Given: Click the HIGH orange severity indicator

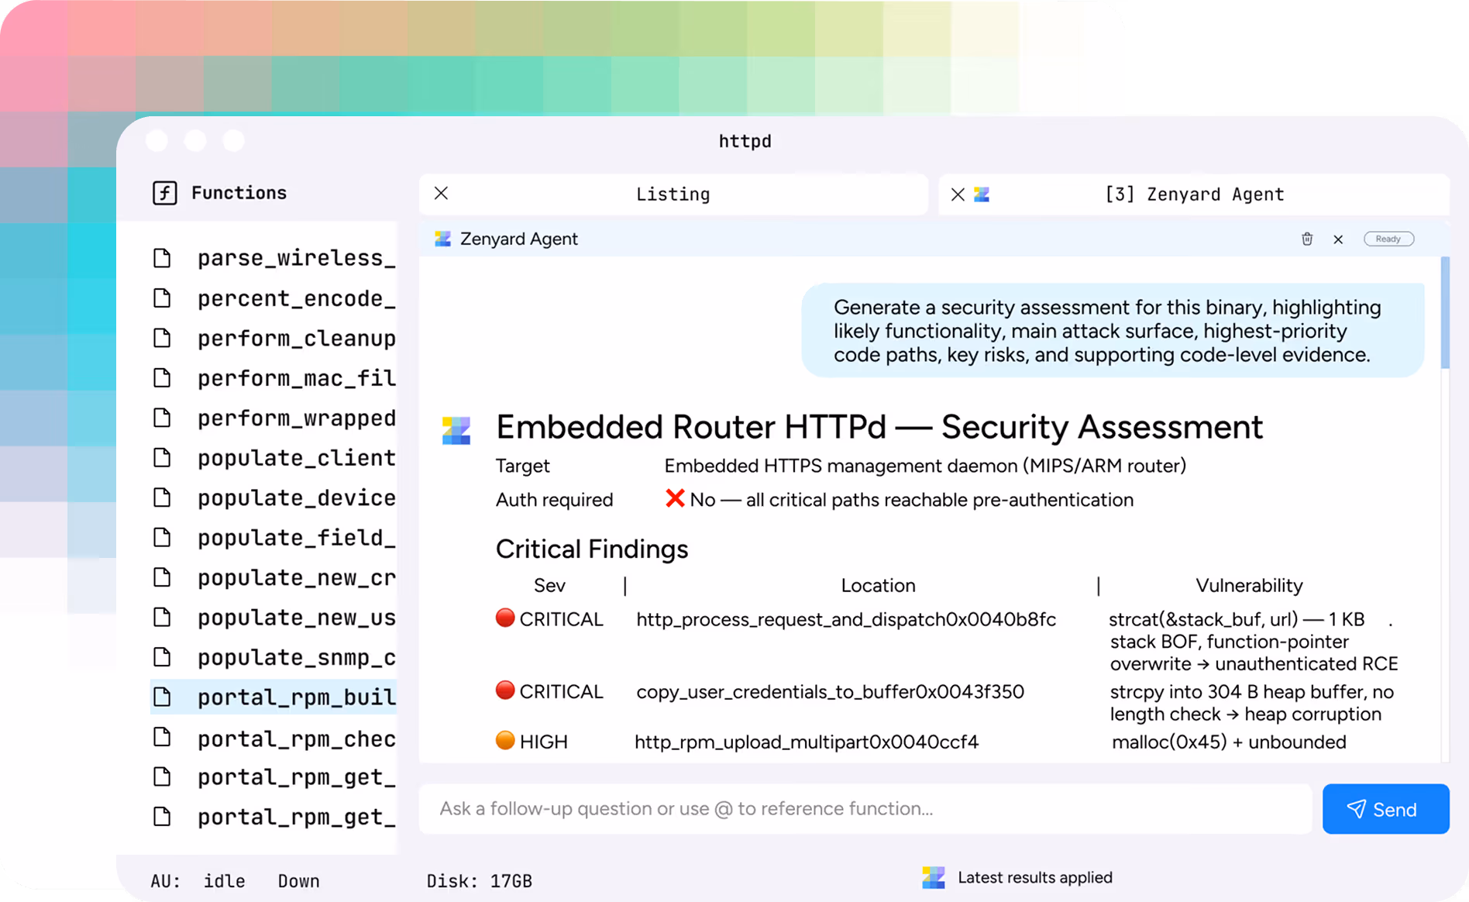Looking at the screenshot, I should point(504,740).
